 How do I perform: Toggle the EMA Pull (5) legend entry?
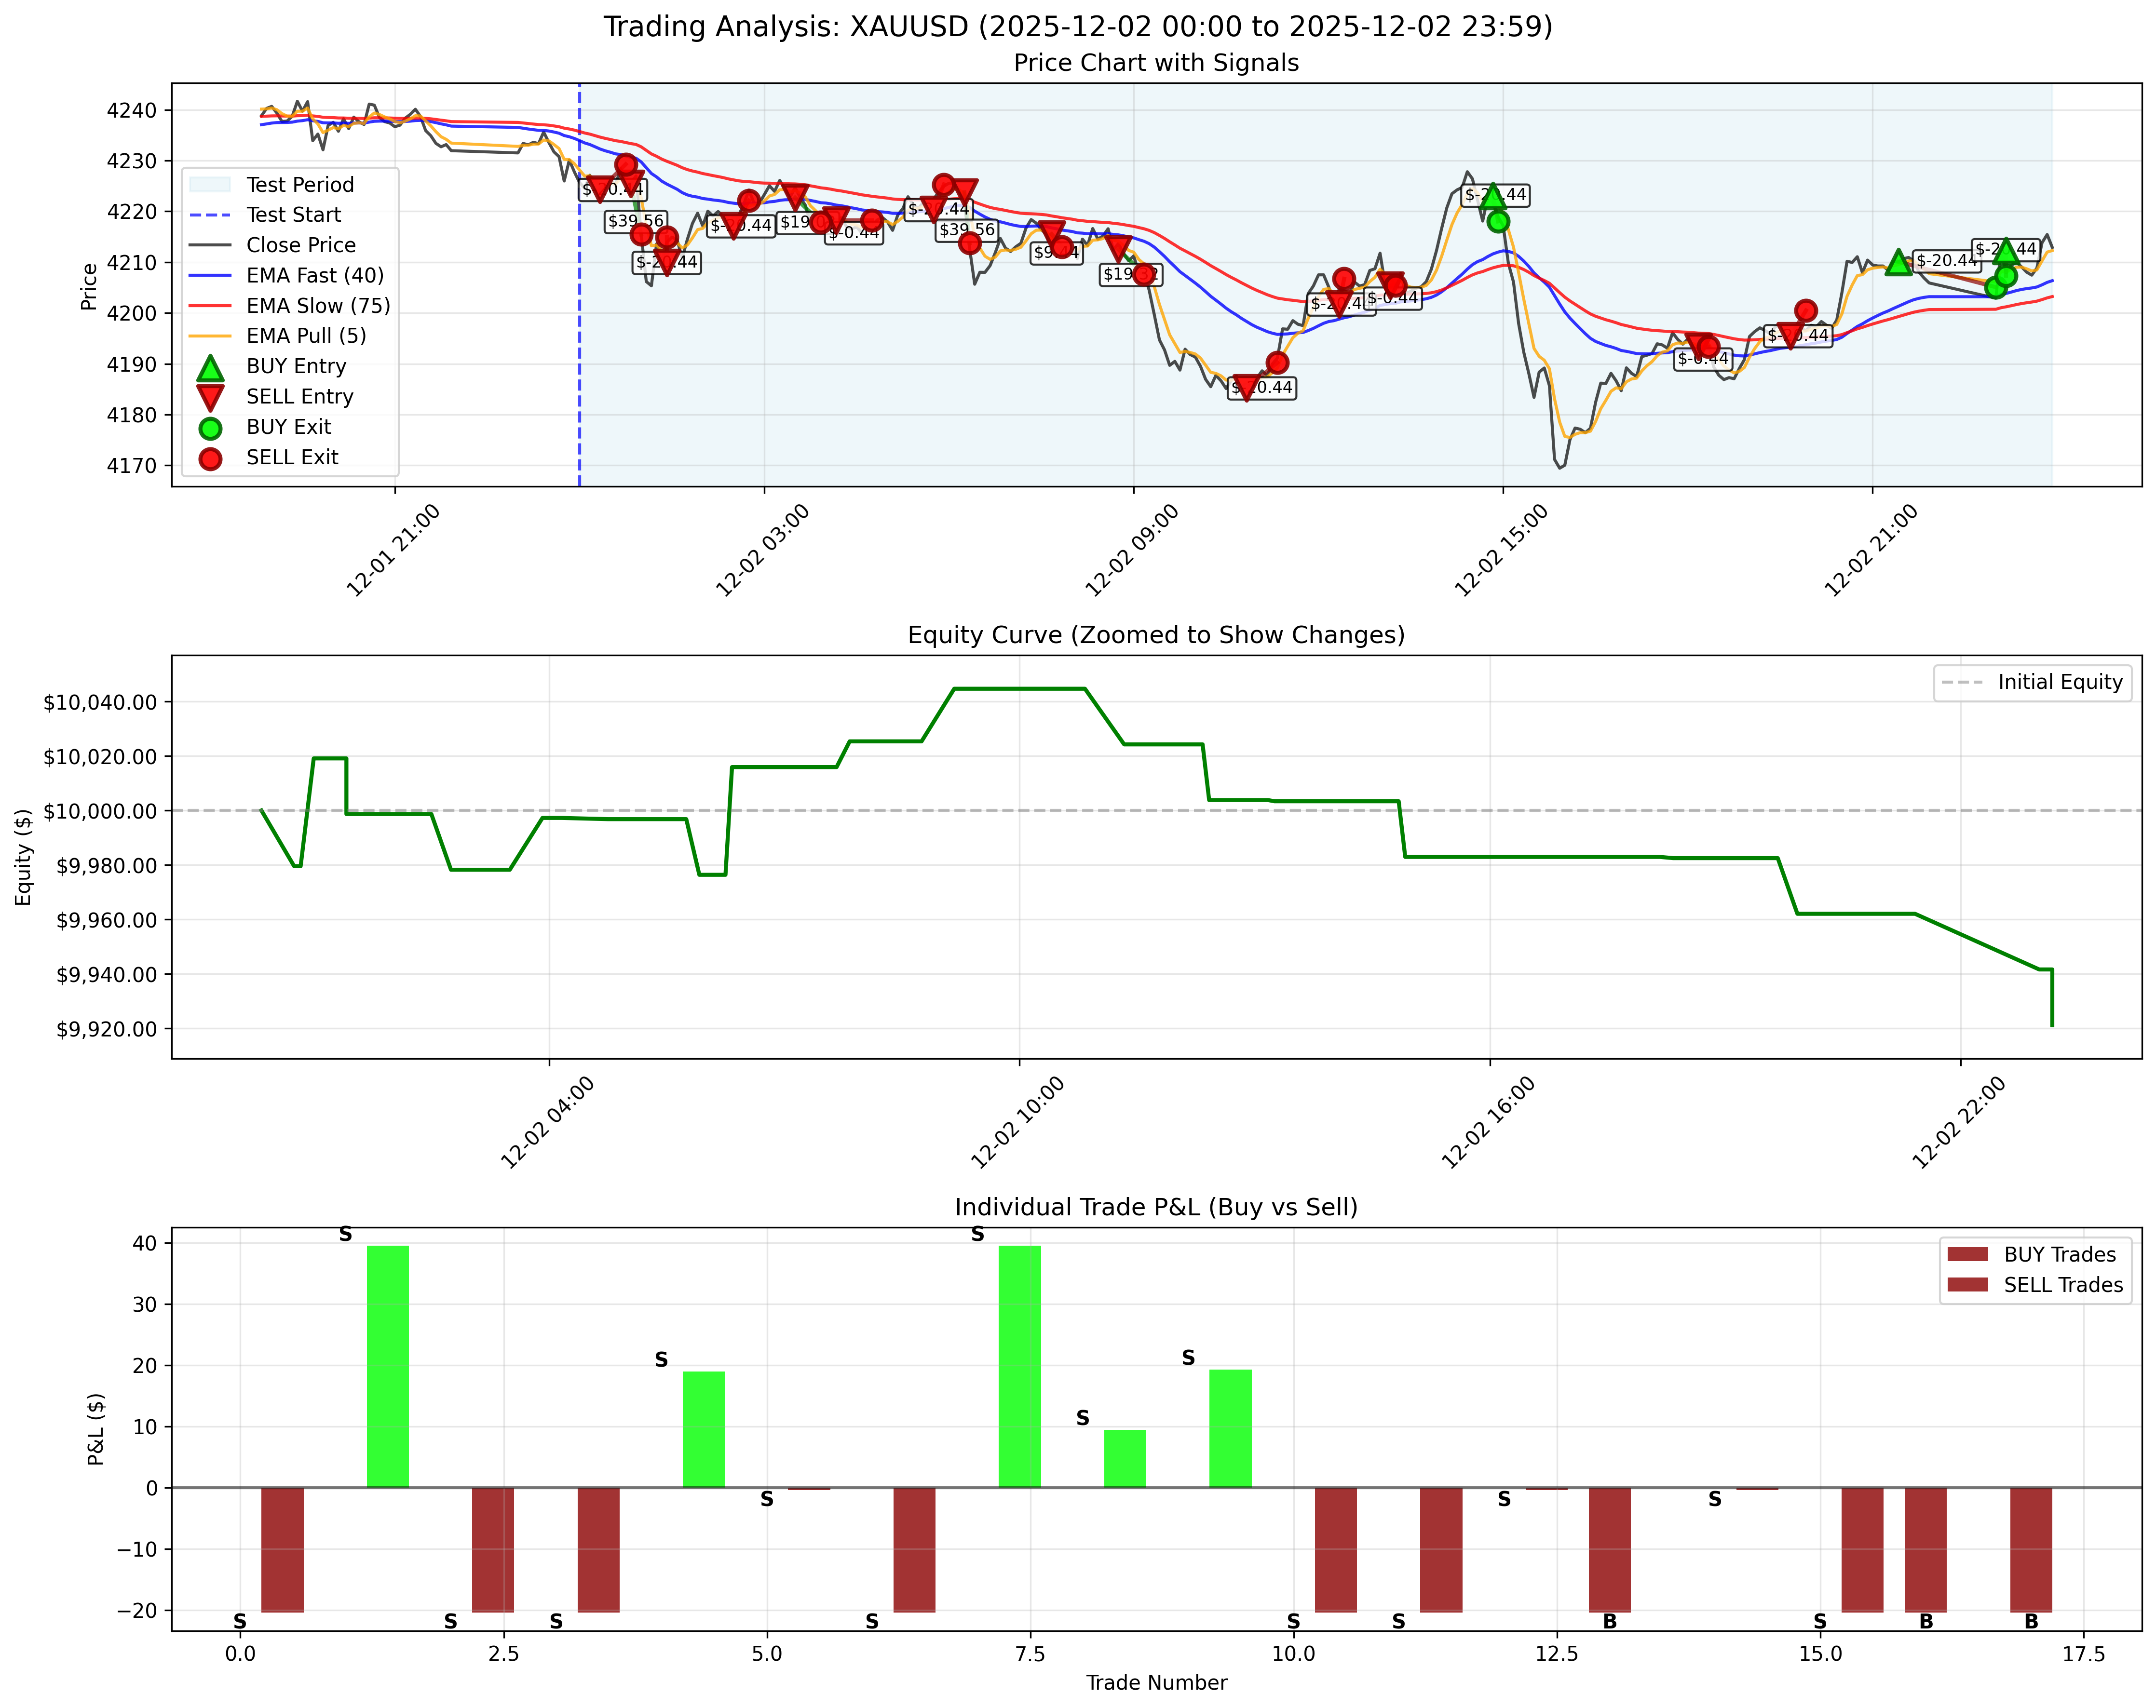point(213,336)
